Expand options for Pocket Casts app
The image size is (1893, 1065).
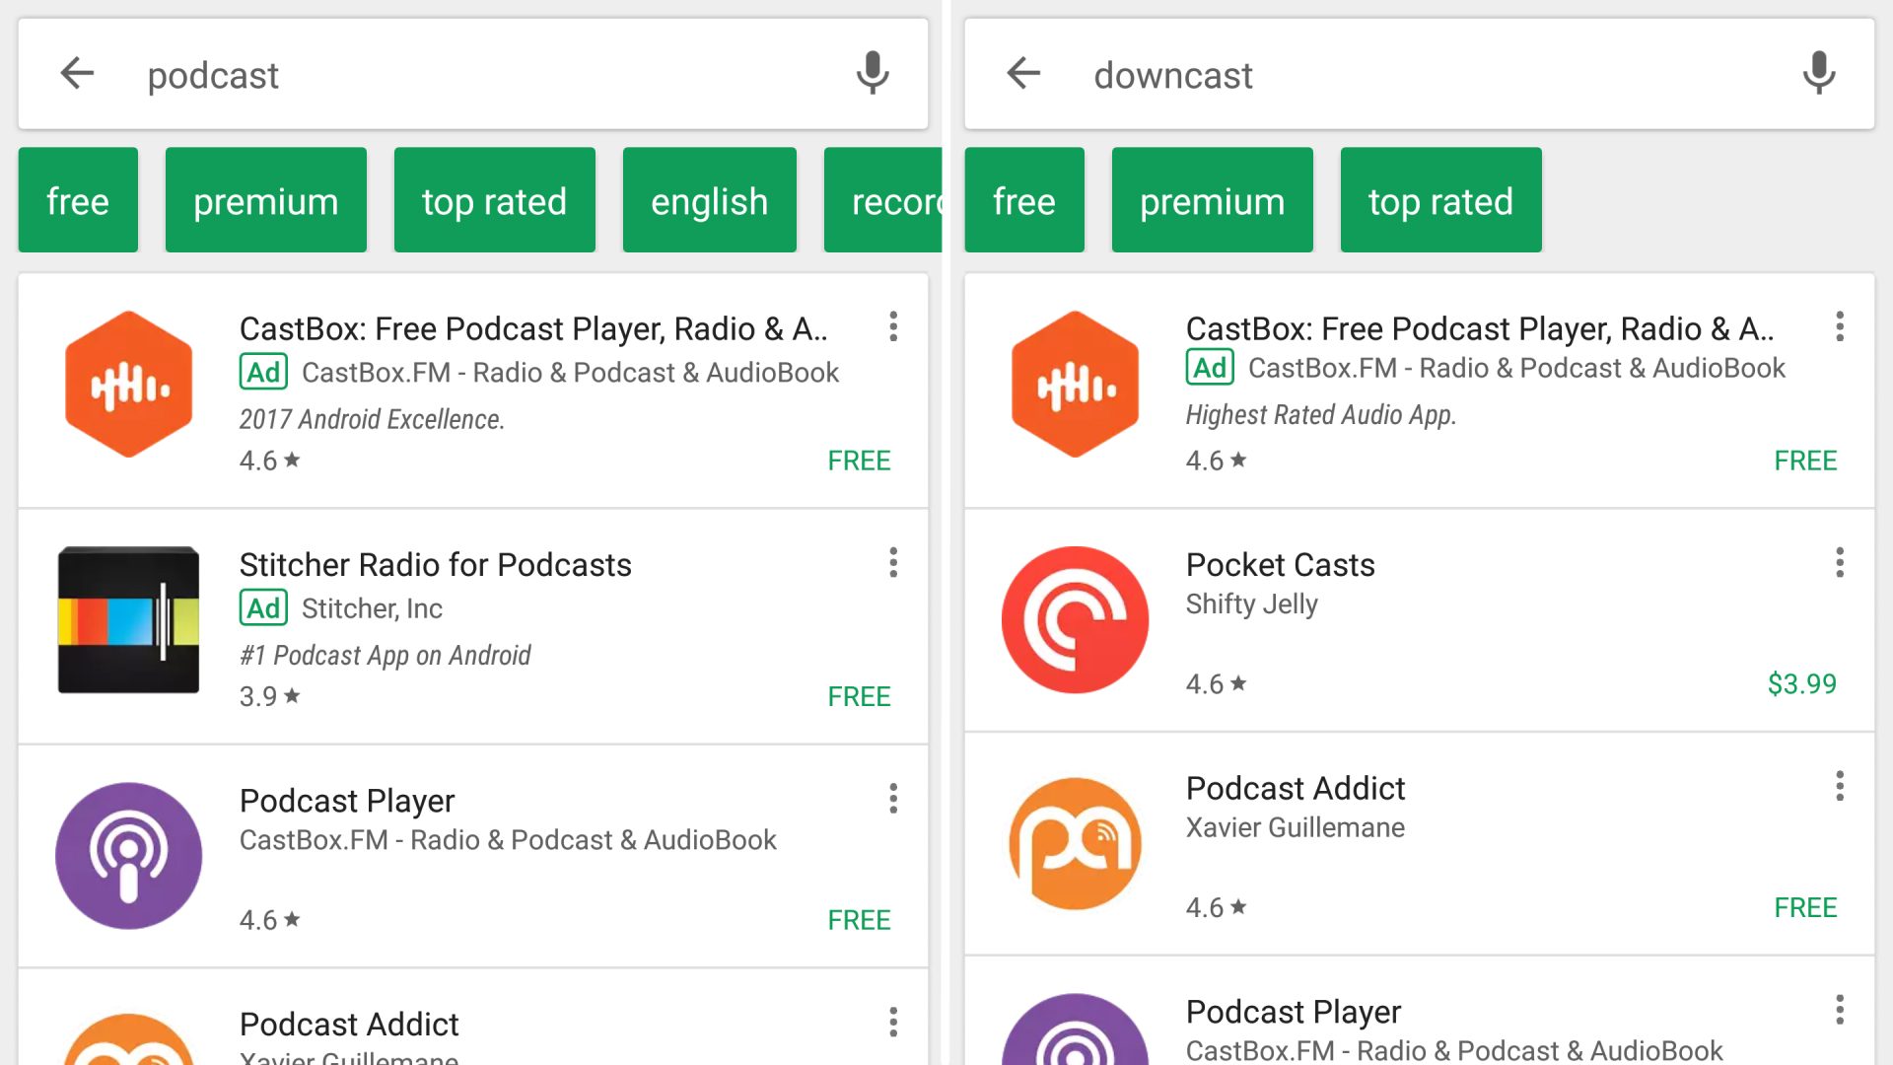(1840, 563)
